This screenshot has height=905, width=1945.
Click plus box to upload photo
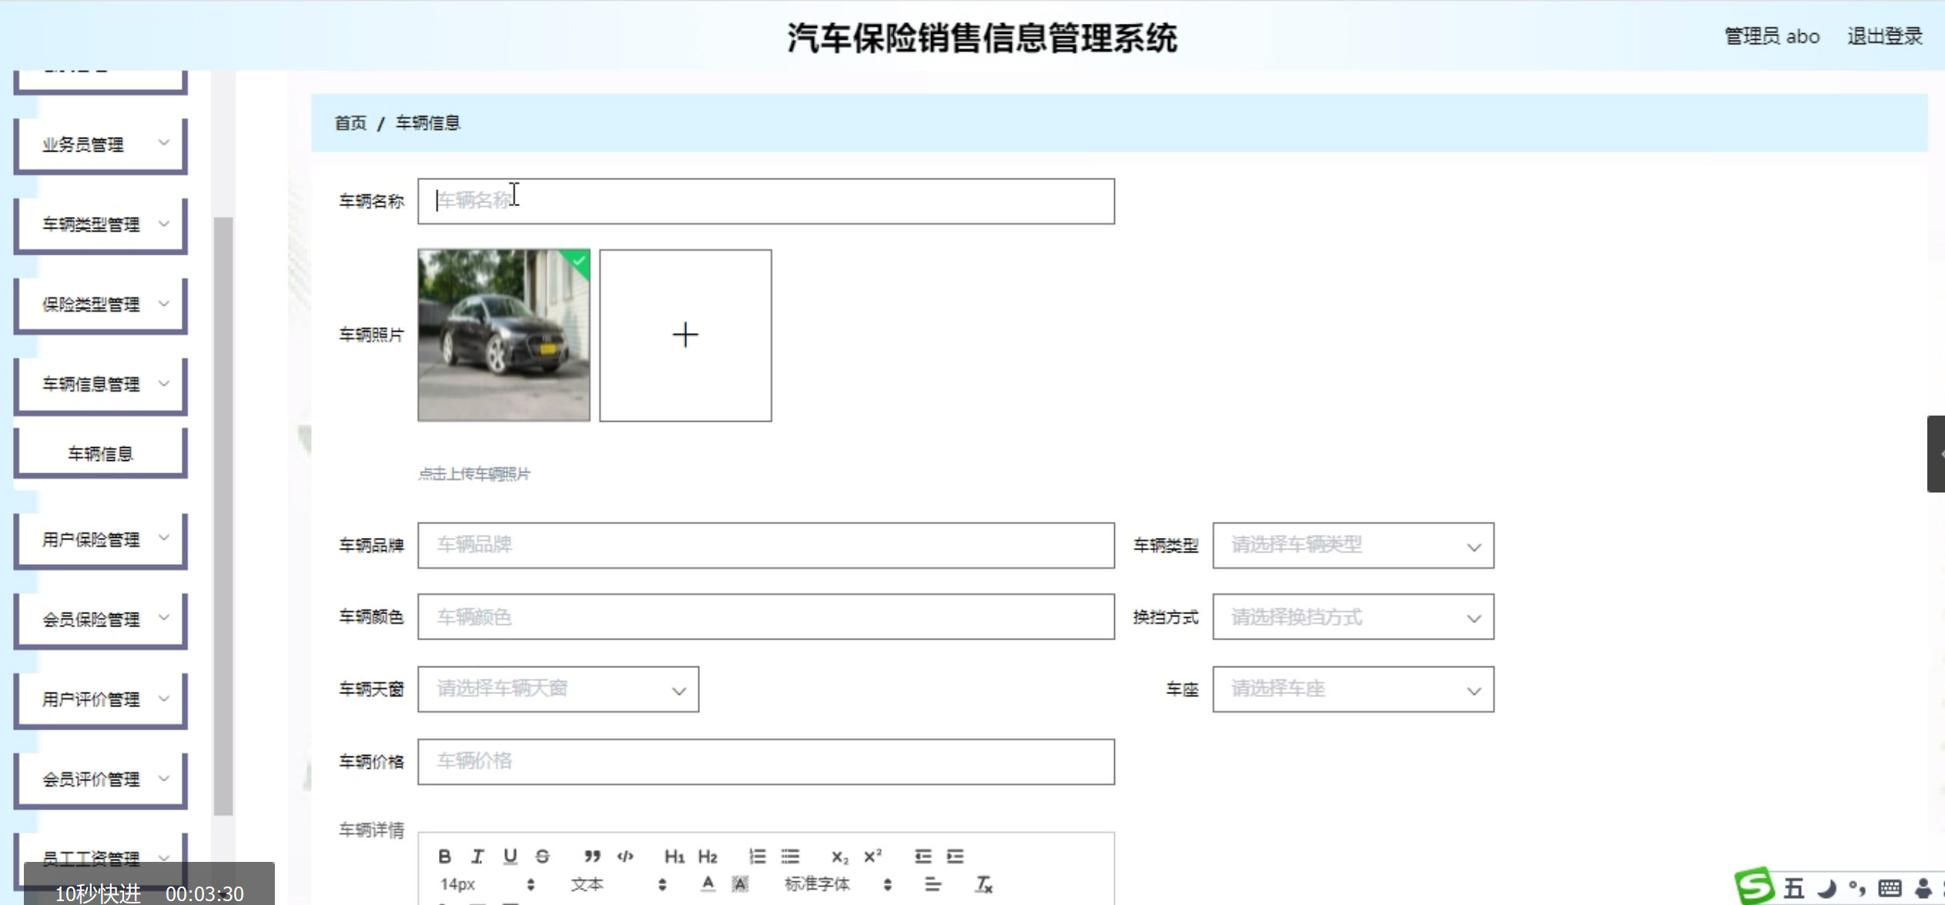click(x=685, y=336)
